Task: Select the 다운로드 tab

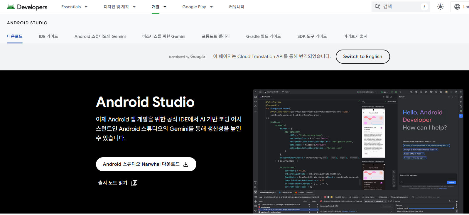Action: pyautogui.click(x=15, y=36)
